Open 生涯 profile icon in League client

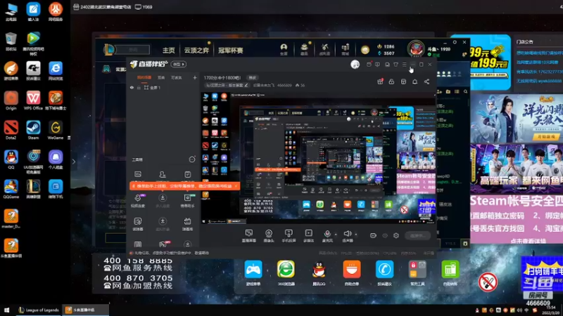(x=284, y=49)
